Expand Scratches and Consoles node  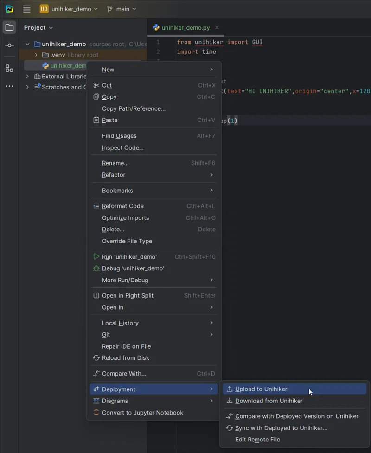tap(27, 87)
